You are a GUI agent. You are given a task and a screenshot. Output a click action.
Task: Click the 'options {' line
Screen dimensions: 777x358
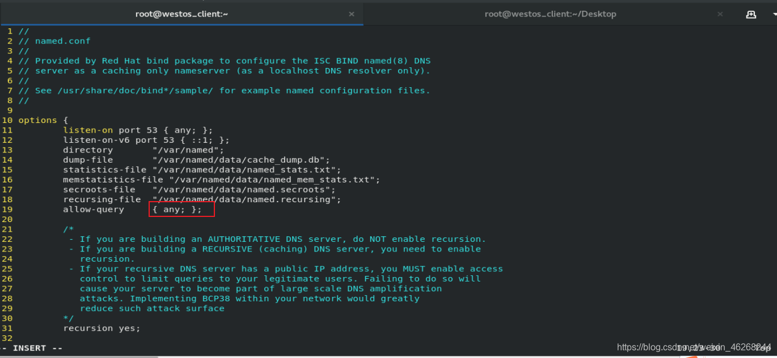pyautogui.click(x=43, y=120)
